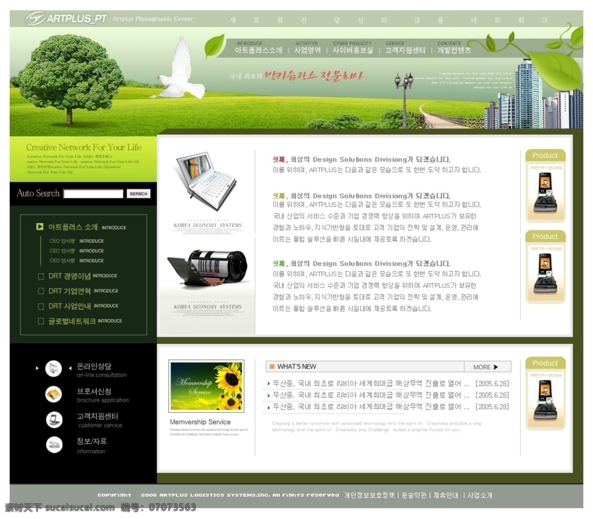
Task: Open 아트플러스소개 in the top navigation
Action: [258, 50]
